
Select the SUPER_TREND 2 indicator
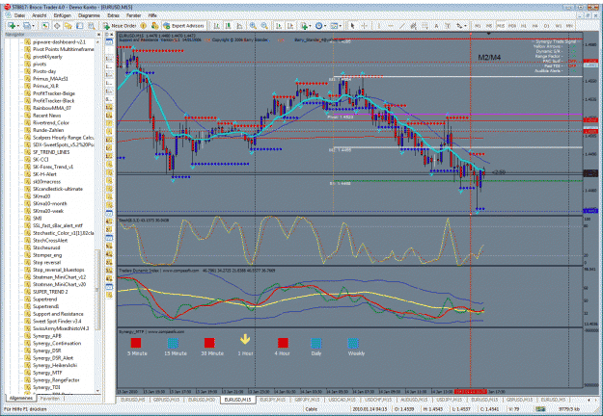50,292
